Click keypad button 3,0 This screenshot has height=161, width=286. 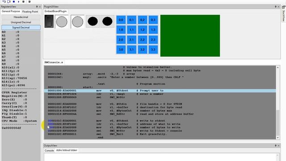click(x=121, y=50)
